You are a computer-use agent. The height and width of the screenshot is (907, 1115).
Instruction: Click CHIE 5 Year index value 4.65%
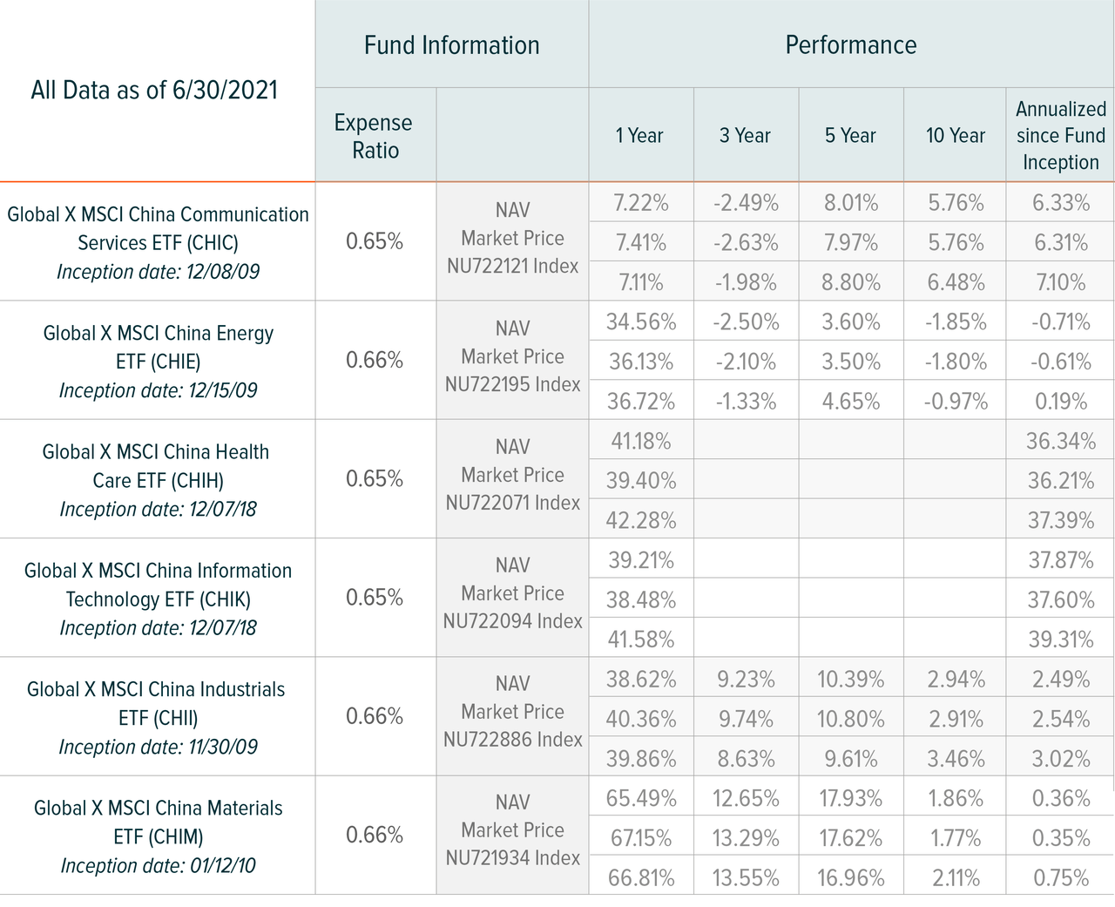[x=851, y=401]
